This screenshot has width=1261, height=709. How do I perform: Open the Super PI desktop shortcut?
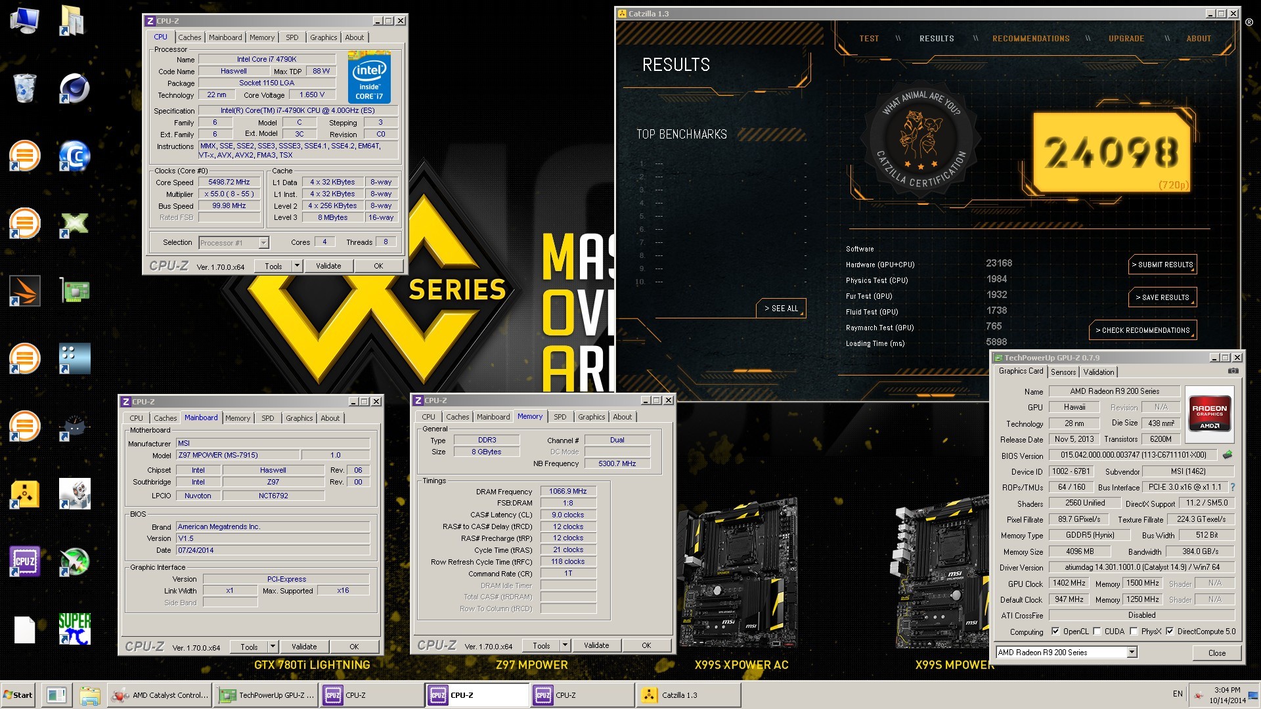tap(74, 629)
